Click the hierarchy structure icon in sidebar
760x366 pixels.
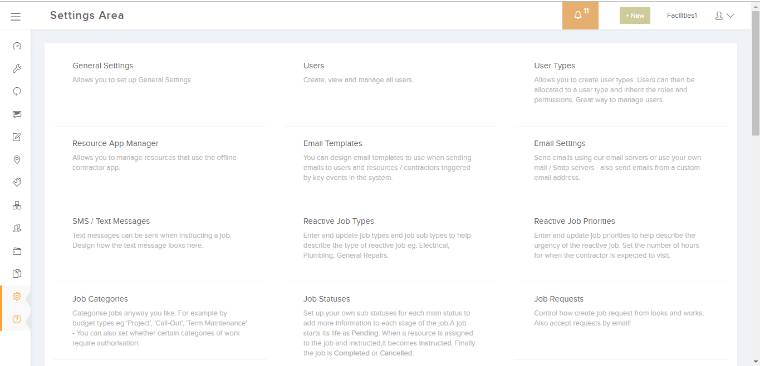click(17, 205)
